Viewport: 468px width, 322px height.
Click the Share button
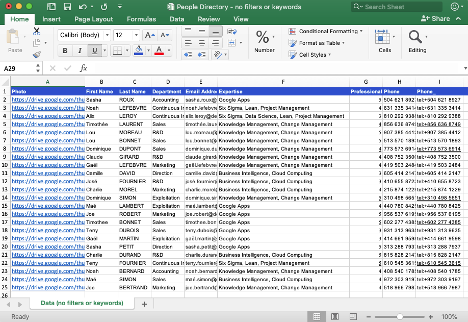tap(435, 18)
